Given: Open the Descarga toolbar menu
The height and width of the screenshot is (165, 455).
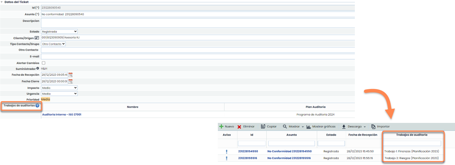Looking at the screenshot, I should (355, 127).
